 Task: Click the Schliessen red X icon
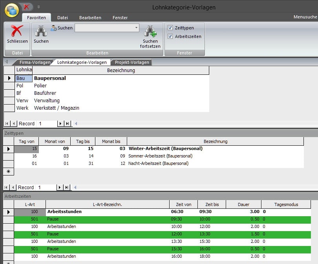(x=17, y=31)
